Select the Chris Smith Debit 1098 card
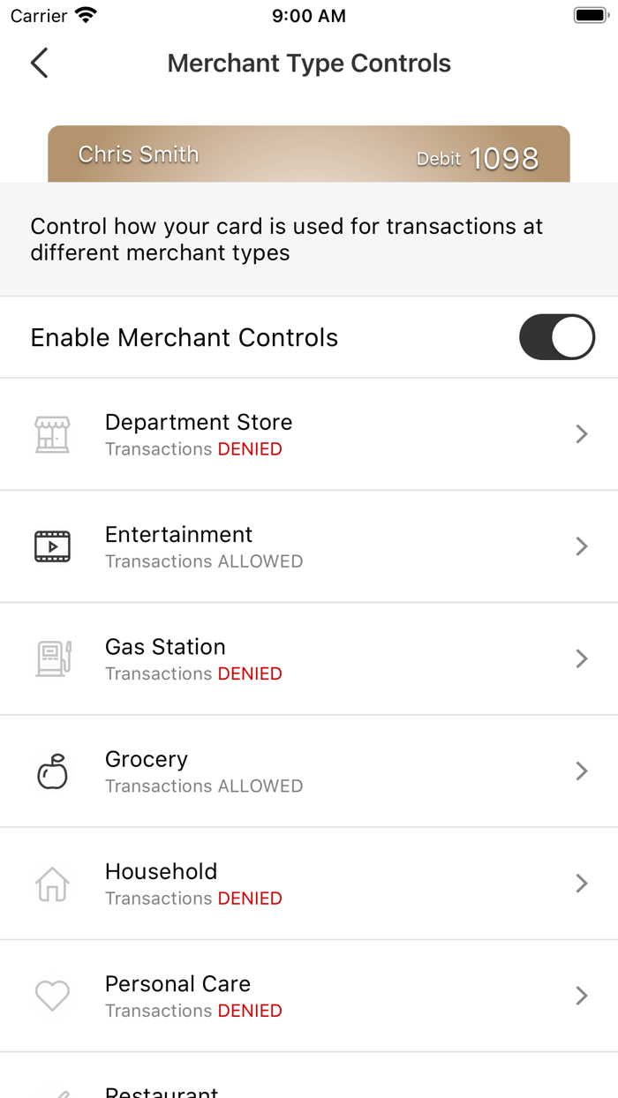The image size is (618, 1098). 309,154
